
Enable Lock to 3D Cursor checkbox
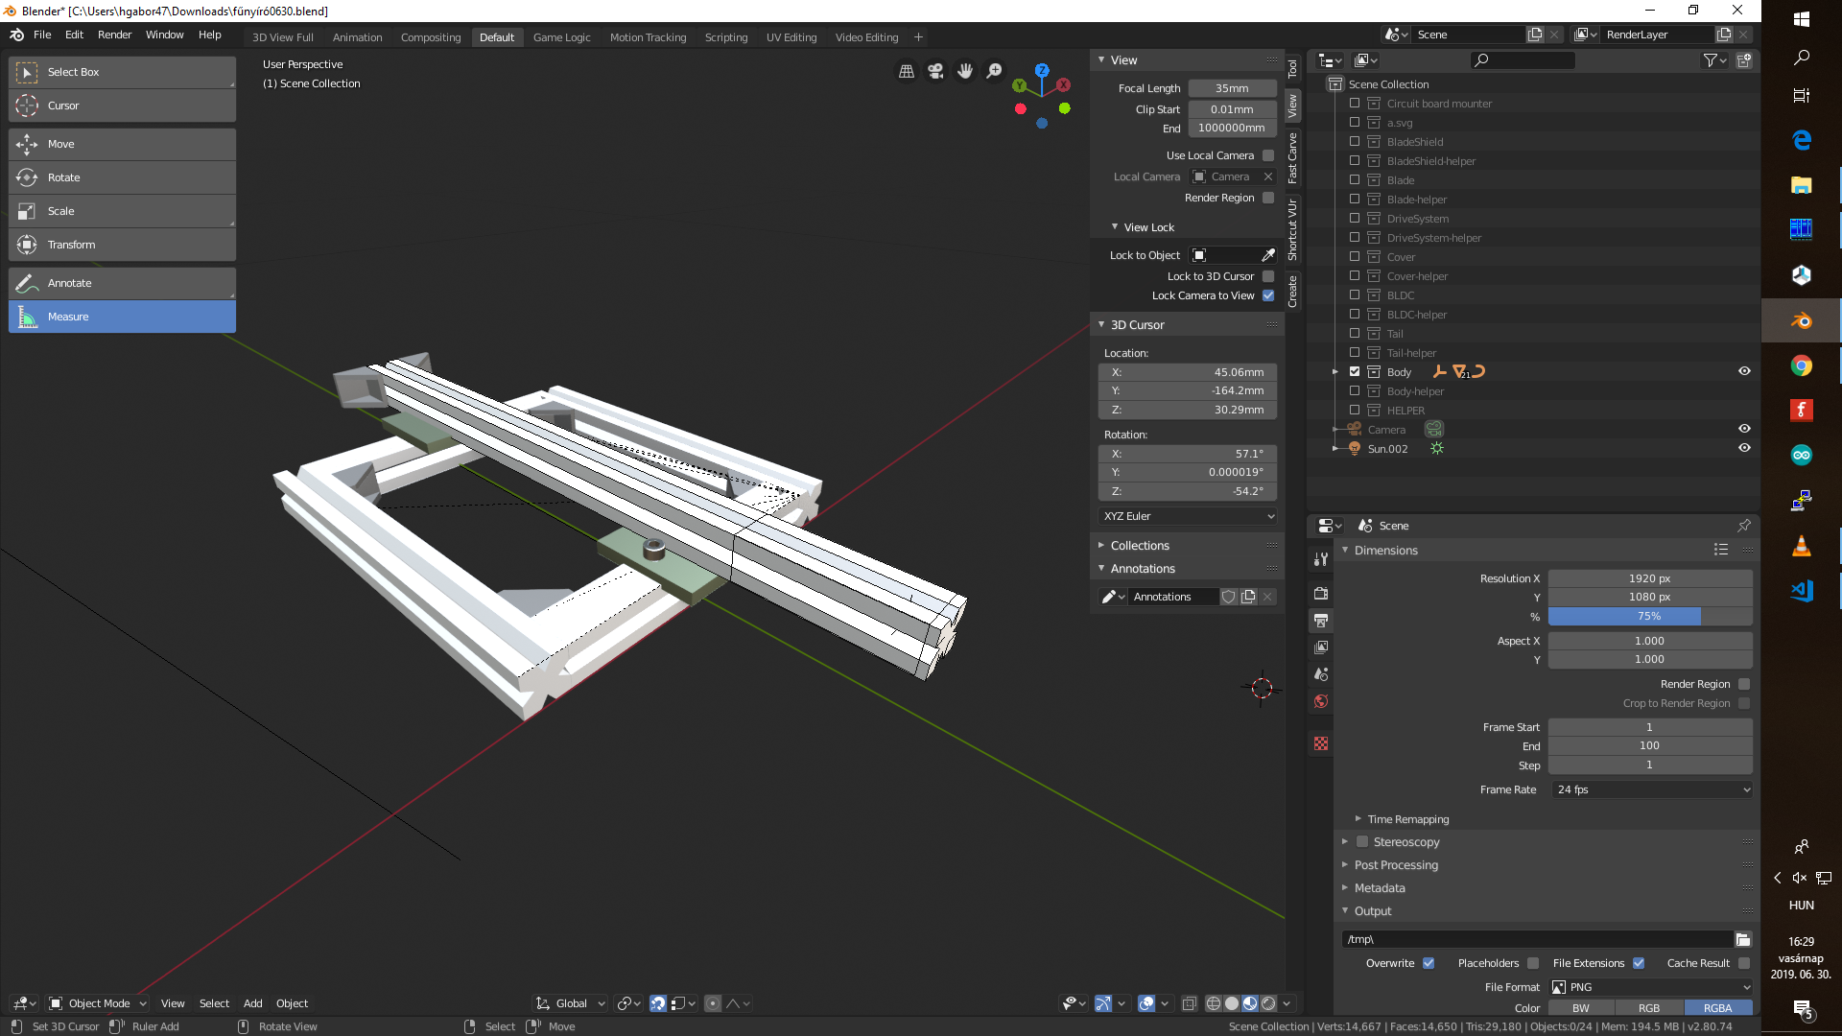click(x=1268, y=276)
